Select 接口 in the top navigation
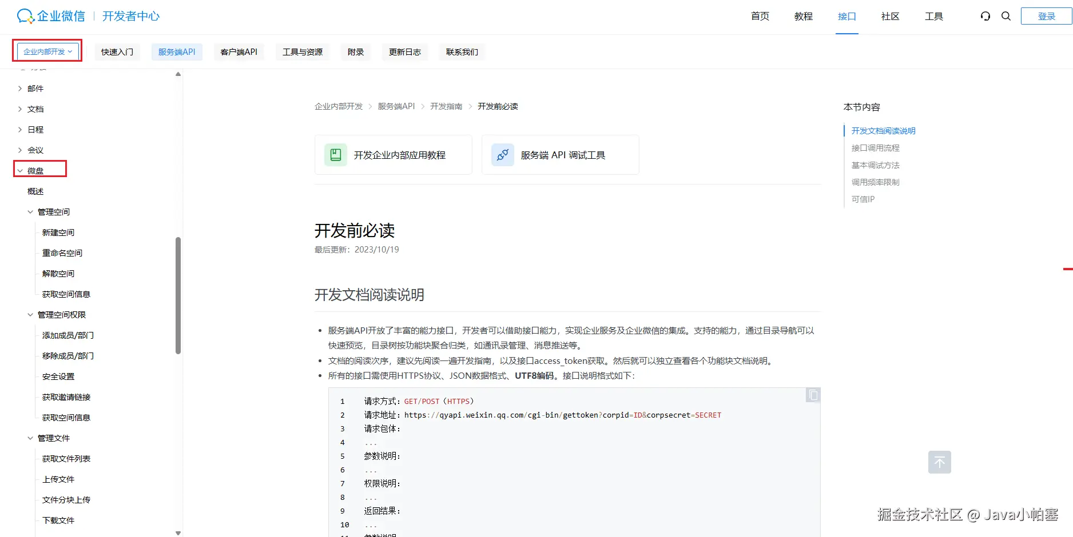The height and width of the screenshot is (537, 1073). tap(847, 17)
